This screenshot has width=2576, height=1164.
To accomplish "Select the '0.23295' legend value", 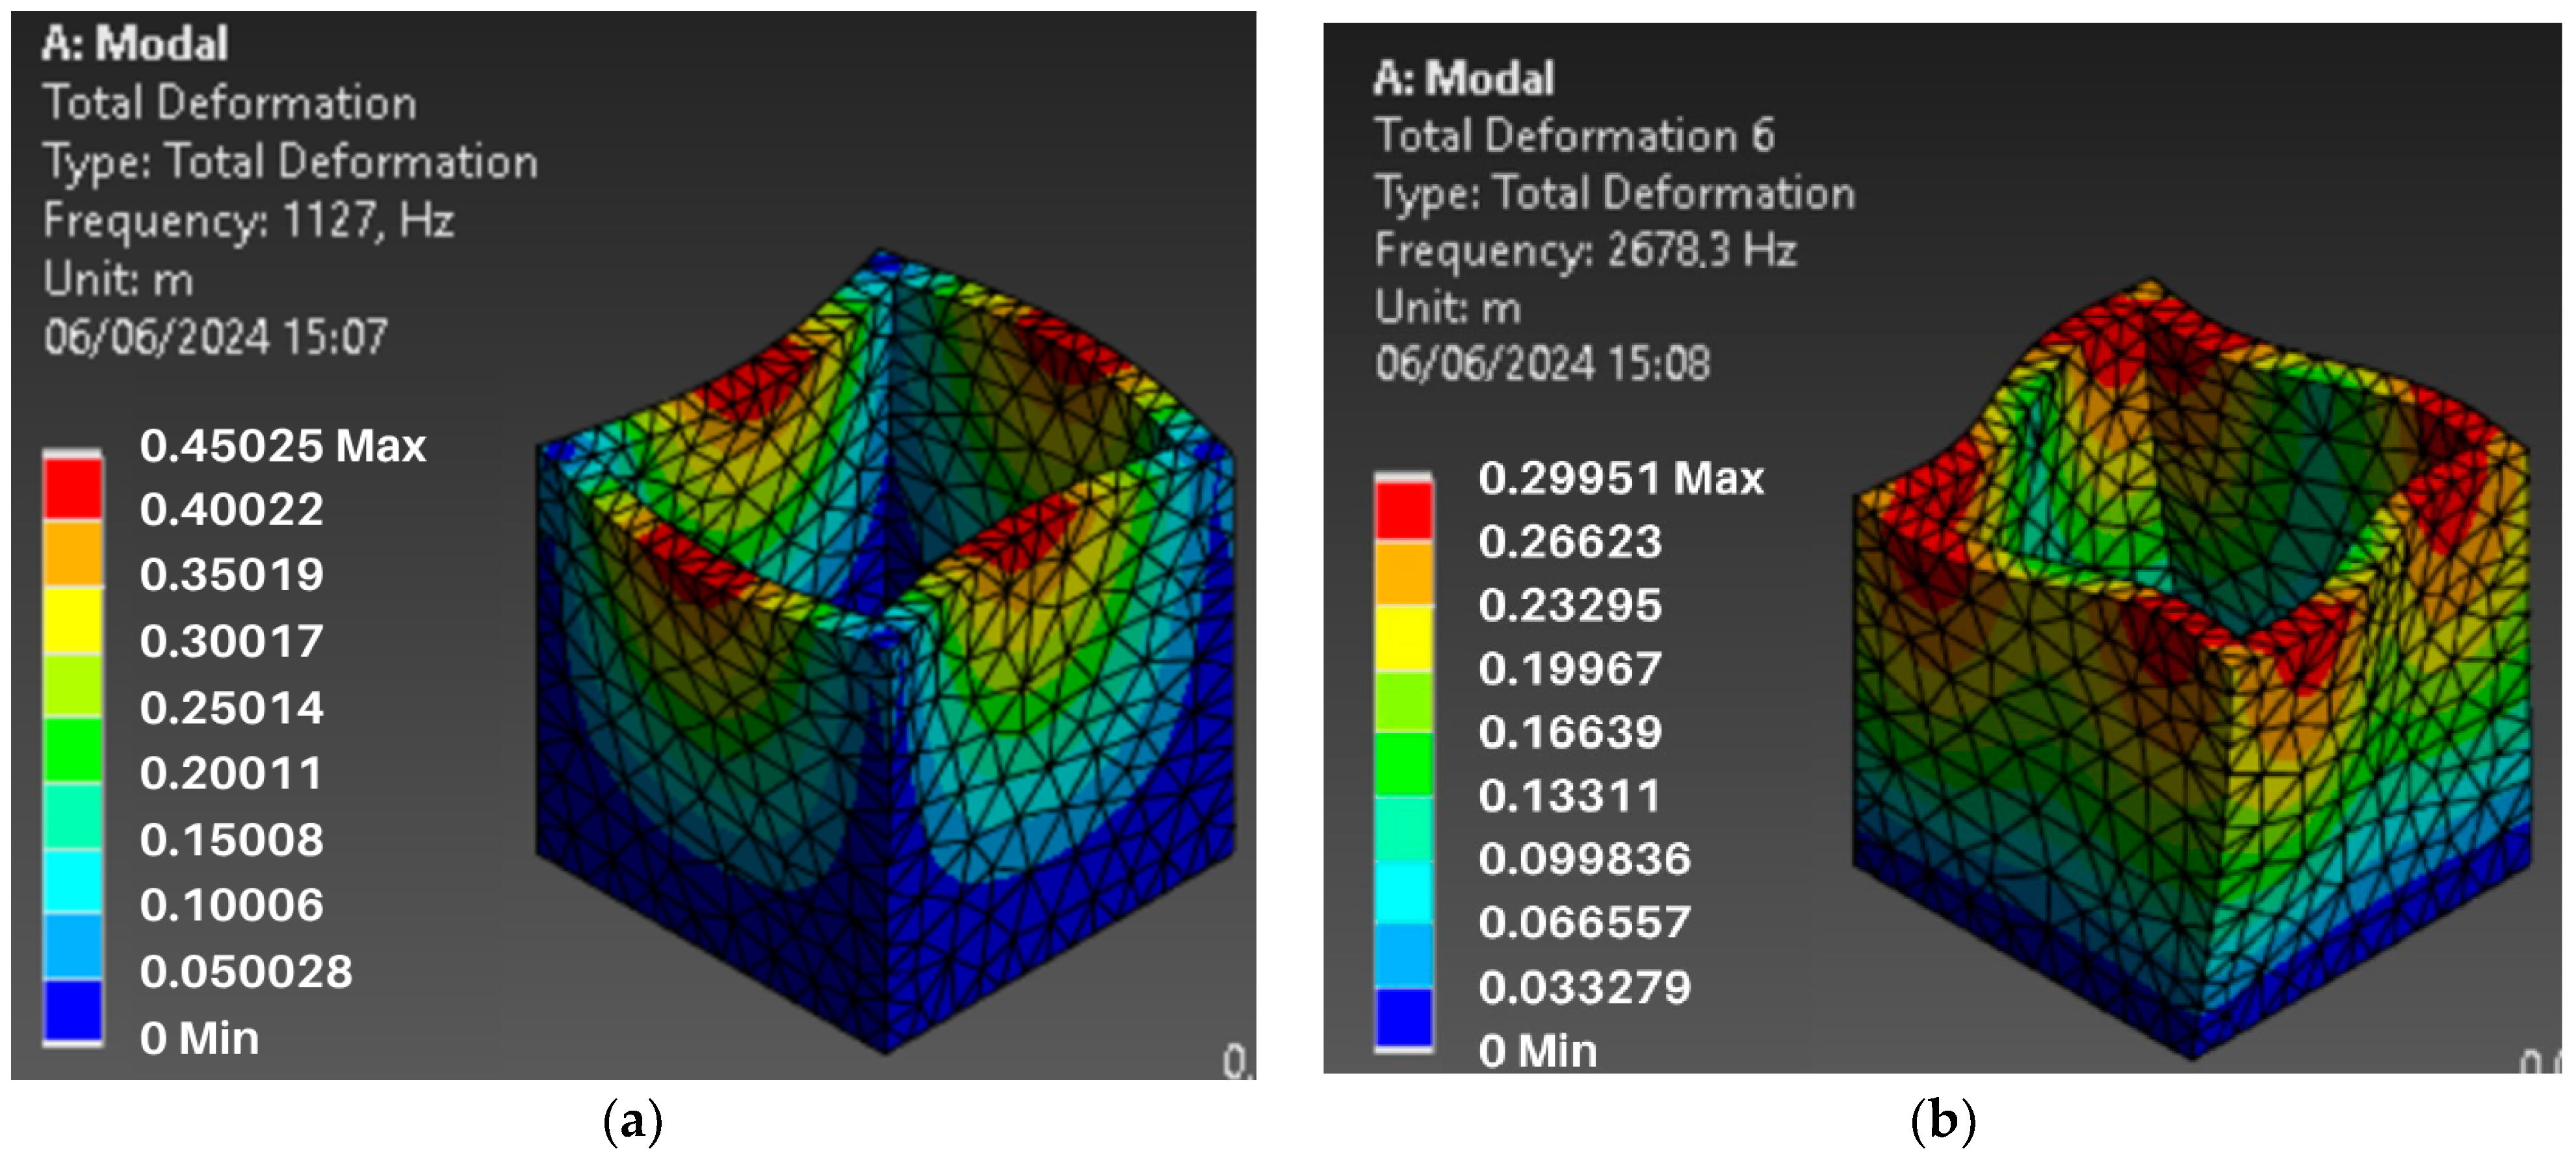I will tap(1570, 605).
